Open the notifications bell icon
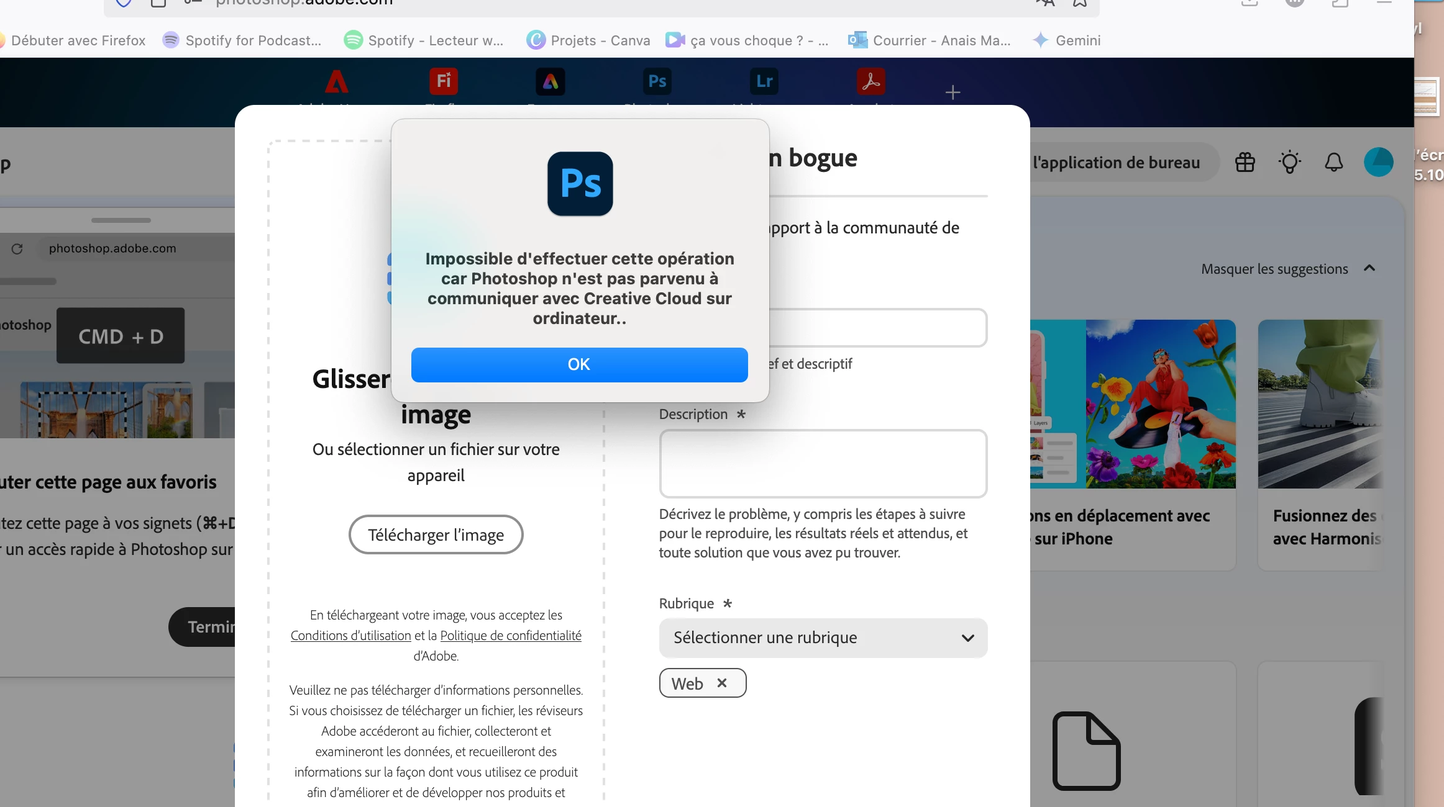Screen dimensions: 1444x807 (x=1333, y=163)
